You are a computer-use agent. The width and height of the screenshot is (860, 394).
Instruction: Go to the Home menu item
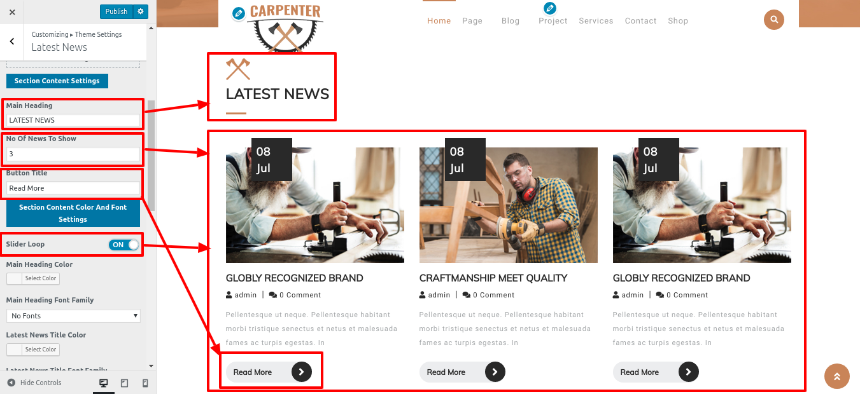pos(439,21)
